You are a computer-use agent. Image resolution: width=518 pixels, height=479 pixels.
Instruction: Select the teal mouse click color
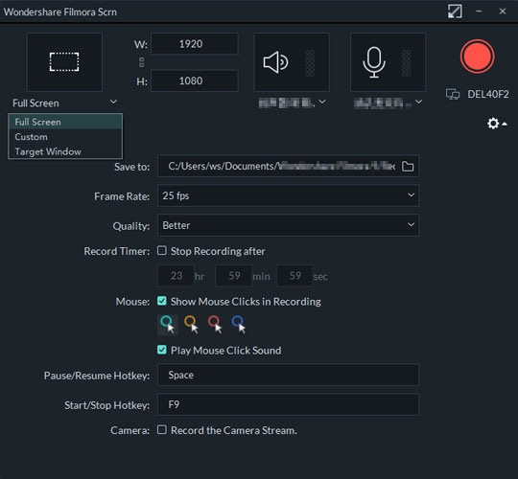tap(167, 324)
